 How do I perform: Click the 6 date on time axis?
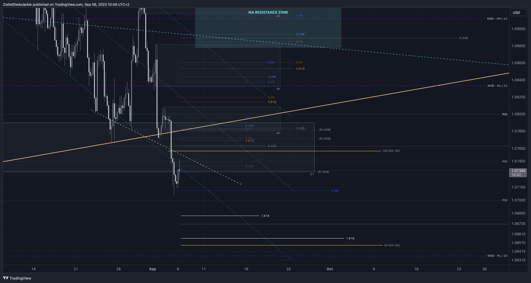(178, 269)
